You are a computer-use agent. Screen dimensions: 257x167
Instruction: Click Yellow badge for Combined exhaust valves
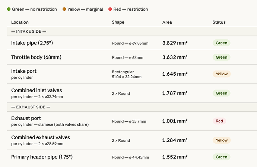[x=222, y=140]
